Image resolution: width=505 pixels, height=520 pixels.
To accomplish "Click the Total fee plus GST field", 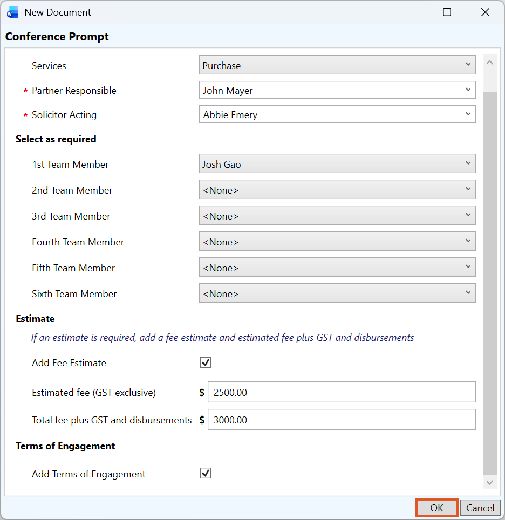I will [x=342, y=420].
